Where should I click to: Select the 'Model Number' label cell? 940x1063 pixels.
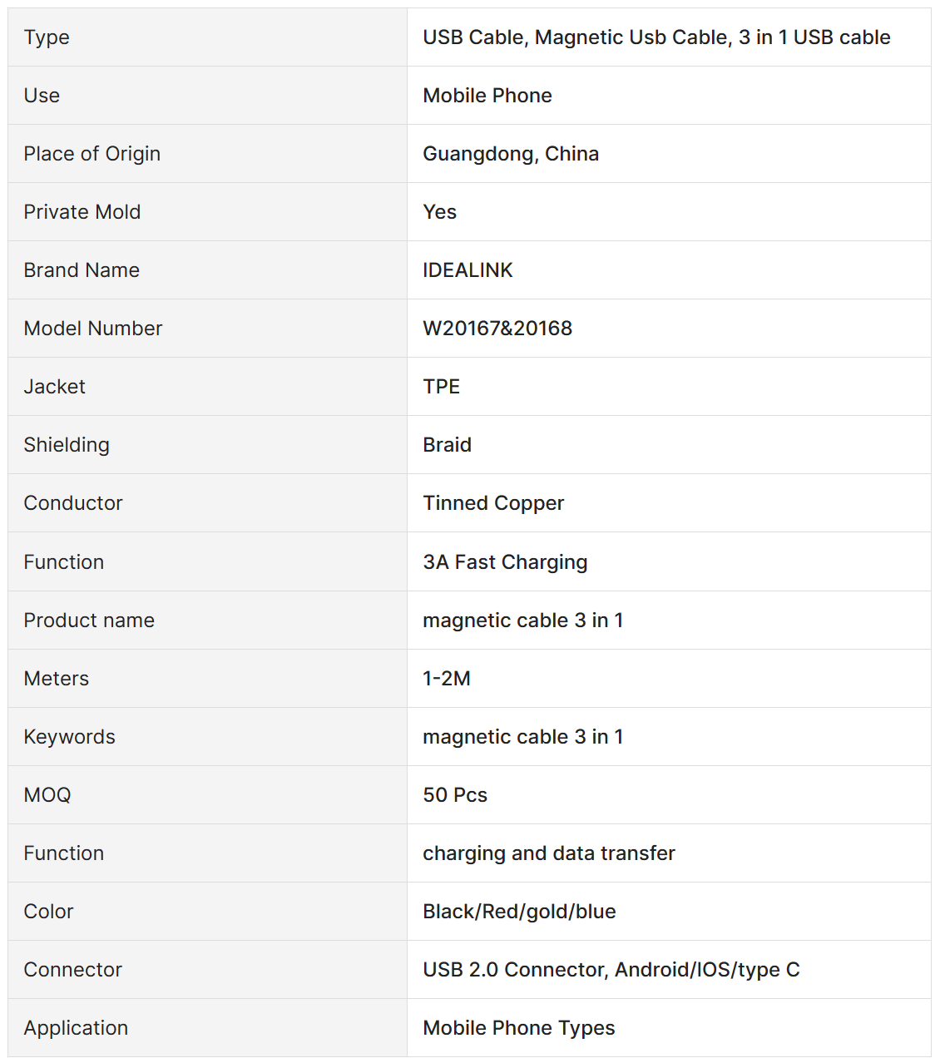point(92,329)
